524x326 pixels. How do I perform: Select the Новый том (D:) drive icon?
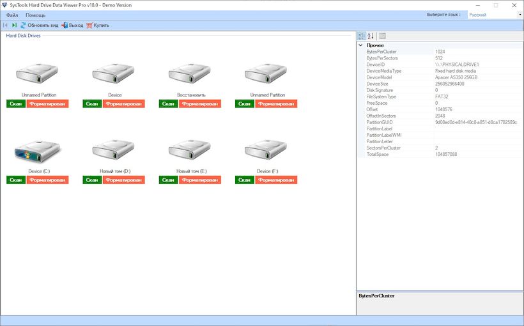(113, 150)
